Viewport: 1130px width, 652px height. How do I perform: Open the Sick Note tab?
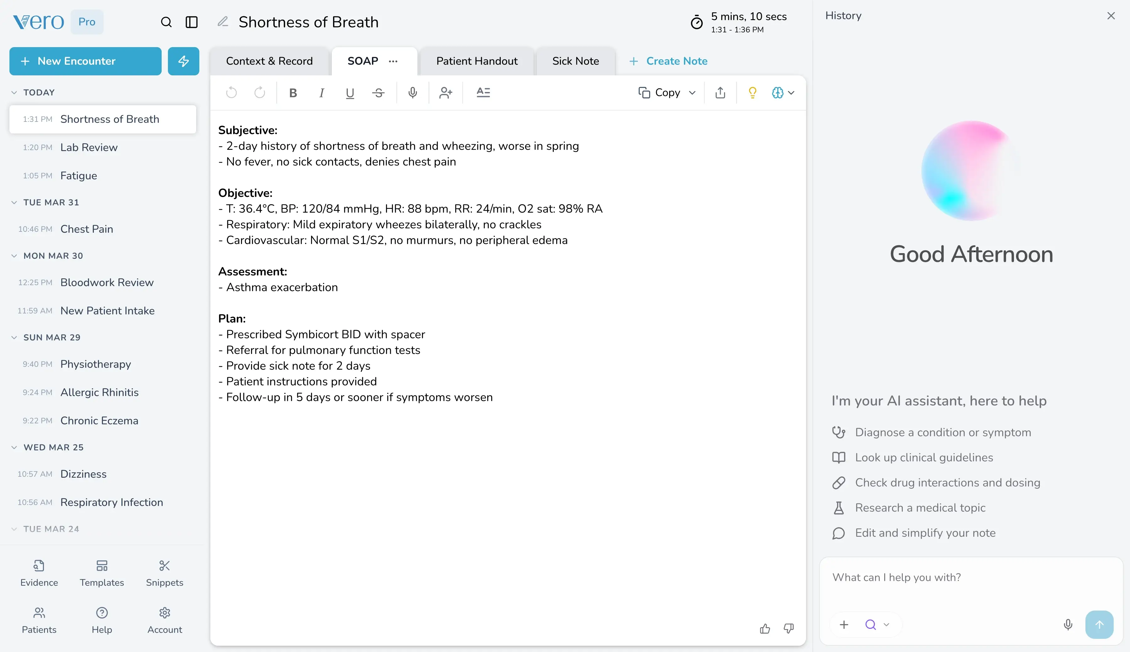576,61
